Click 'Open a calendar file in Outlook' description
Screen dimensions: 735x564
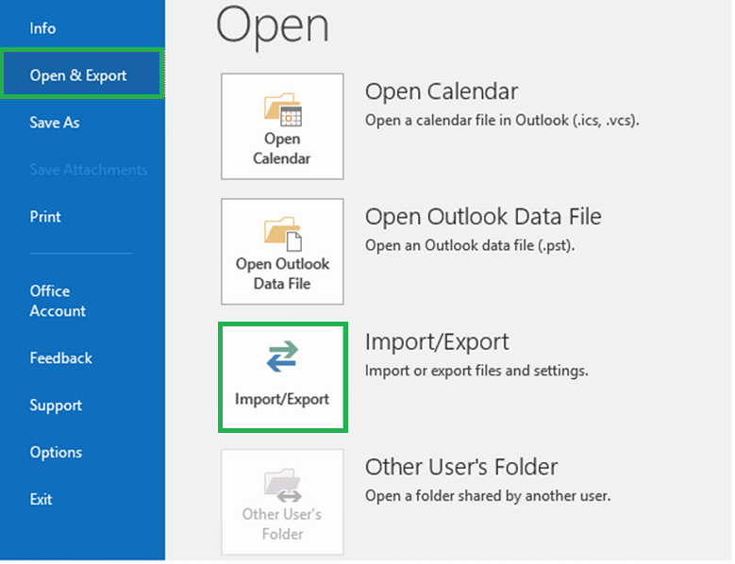[x=502, y=121]
